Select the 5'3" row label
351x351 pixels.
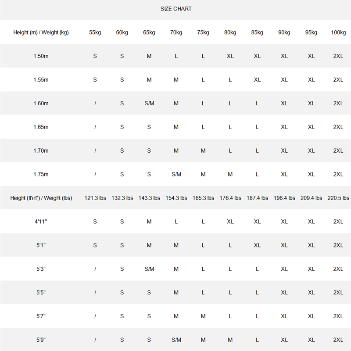[x=41, y=269]
